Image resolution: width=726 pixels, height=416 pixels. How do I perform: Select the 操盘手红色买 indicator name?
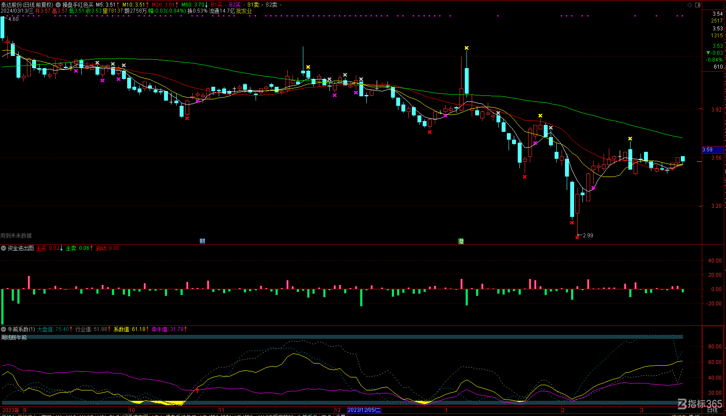point(78,5)
